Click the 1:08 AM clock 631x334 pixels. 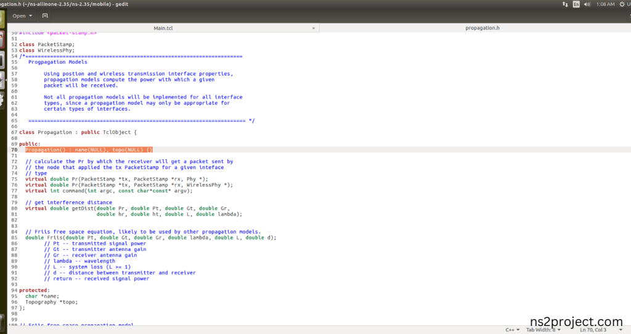pyautogui.click(x=605, y=4)
